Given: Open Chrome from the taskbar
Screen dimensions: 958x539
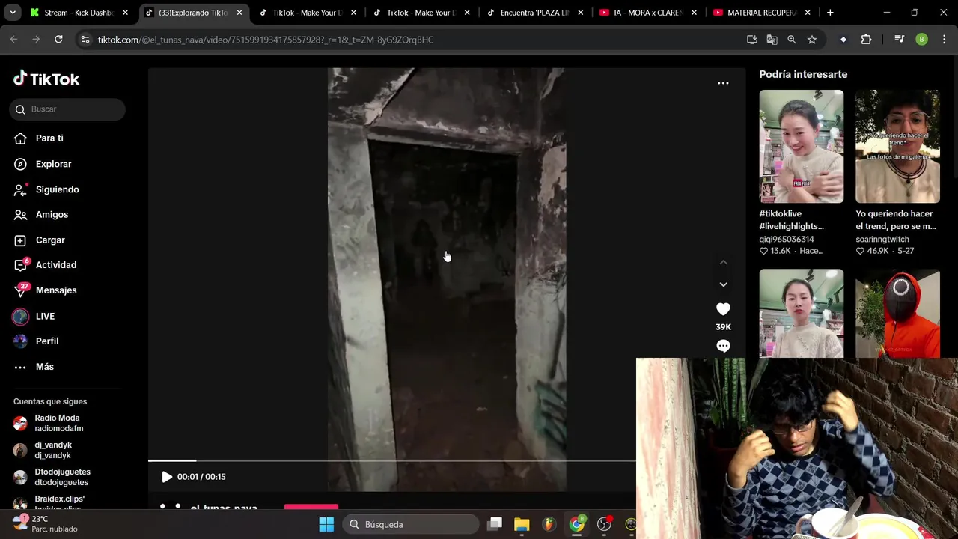Looking at the screenshot, I should 576,525.
